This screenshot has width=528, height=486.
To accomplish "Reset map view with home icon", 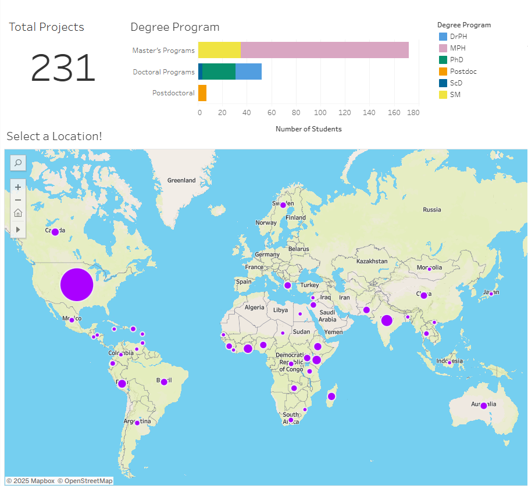I will pyautogui.click(x=18, y=213).
